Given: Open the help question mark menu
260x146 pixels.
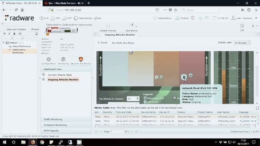Looking at the screenshot, I should pos(253,26).
